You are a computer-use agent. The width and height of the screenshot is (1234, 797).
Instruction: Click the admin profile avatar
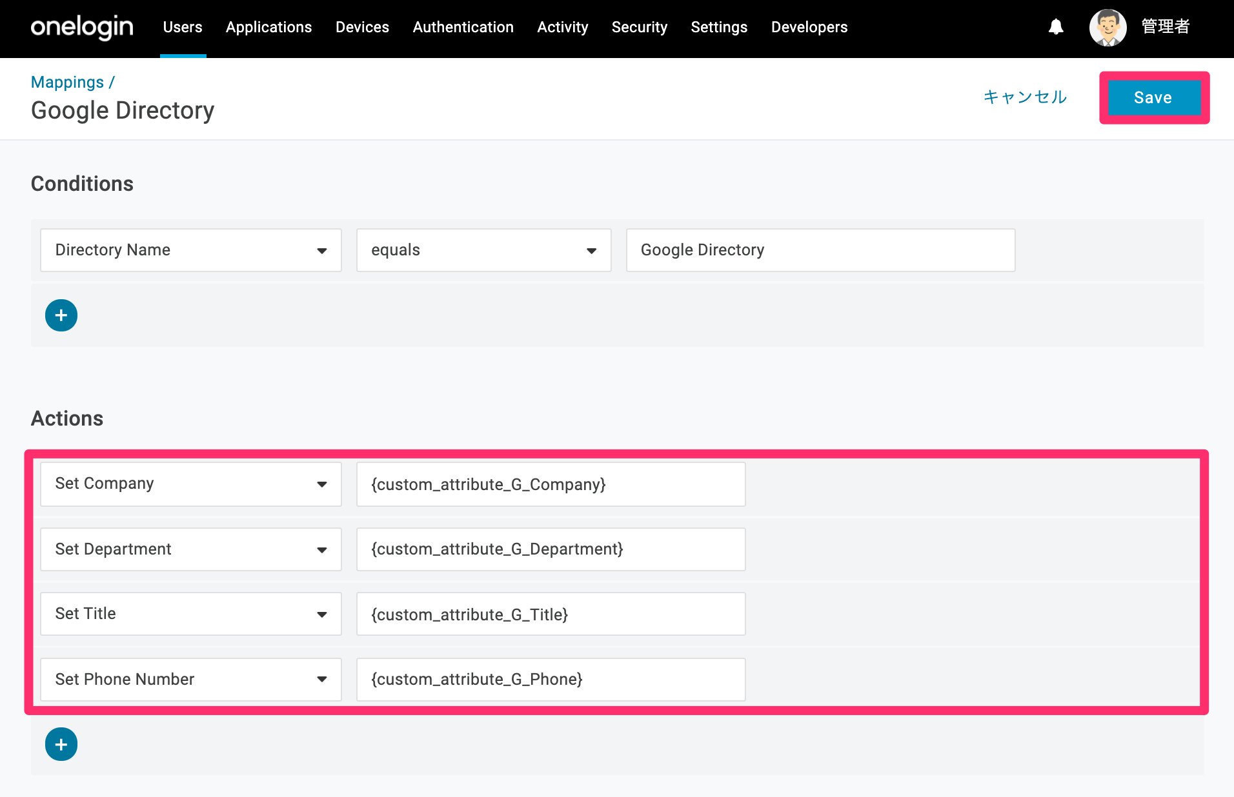pos(1108,28)
